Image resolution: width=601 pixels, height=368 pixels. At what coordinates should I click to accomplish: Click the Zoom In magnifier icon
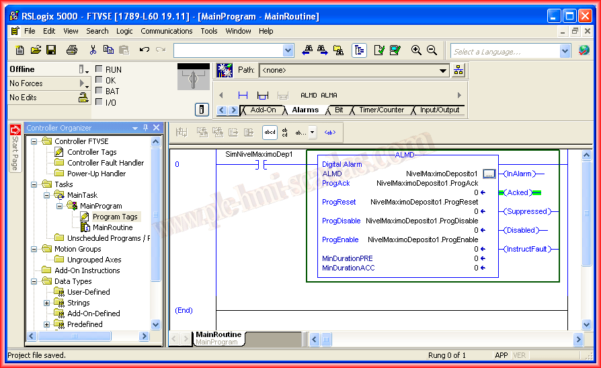416,50
